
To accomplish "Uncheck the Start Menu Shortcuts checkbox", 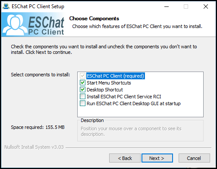I will 82,83.
